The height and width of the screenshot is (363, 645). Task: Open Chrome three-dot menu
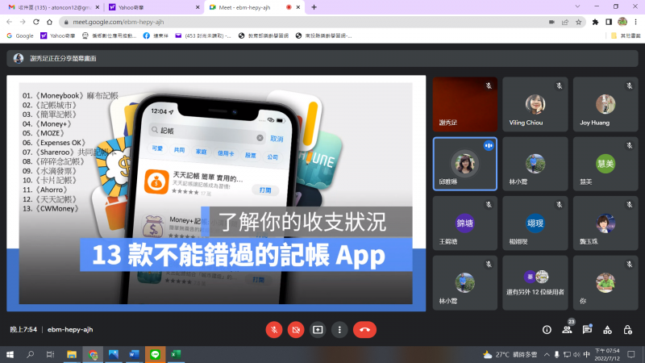click(635, 22)
